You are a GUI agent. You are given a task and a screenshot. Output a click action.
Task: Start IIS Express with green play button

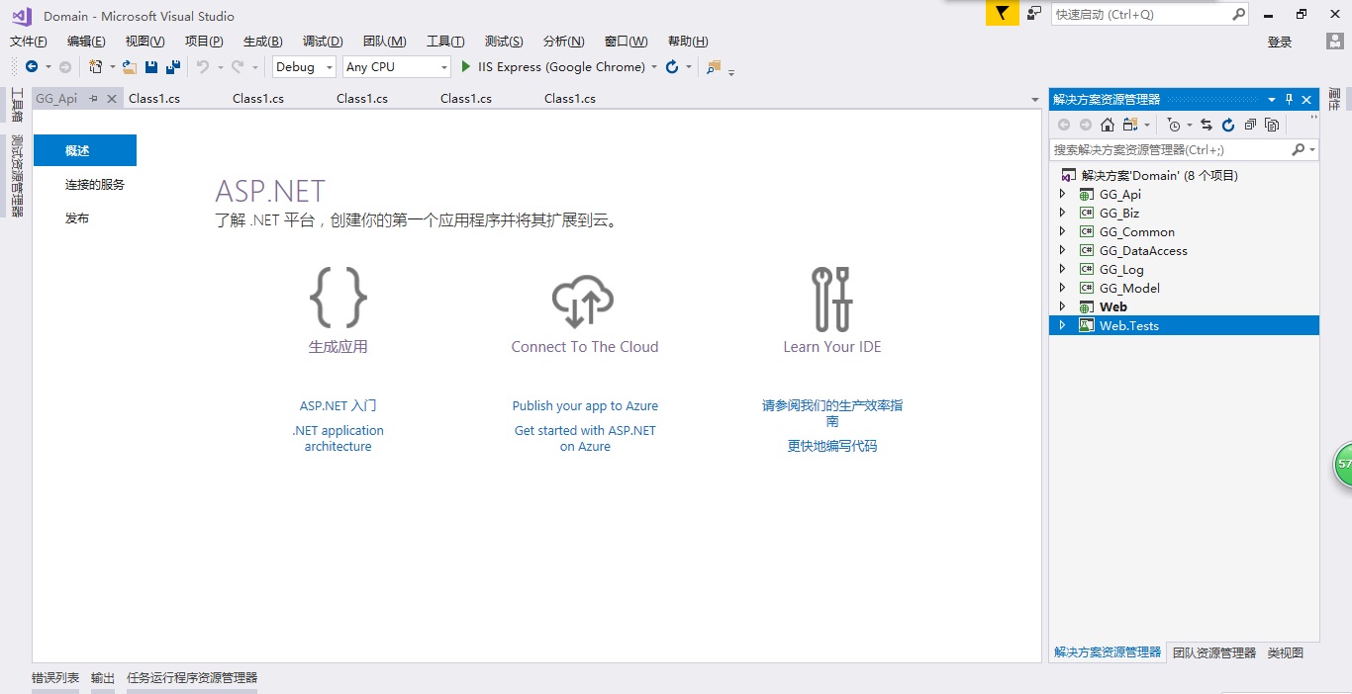coord(467,67)
